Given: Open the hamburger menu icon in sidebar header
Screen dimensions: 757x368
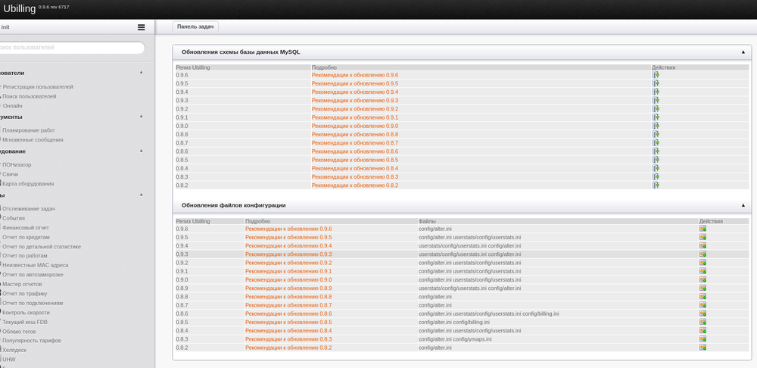Looking at the screenshot, I should tap(141, 27).
